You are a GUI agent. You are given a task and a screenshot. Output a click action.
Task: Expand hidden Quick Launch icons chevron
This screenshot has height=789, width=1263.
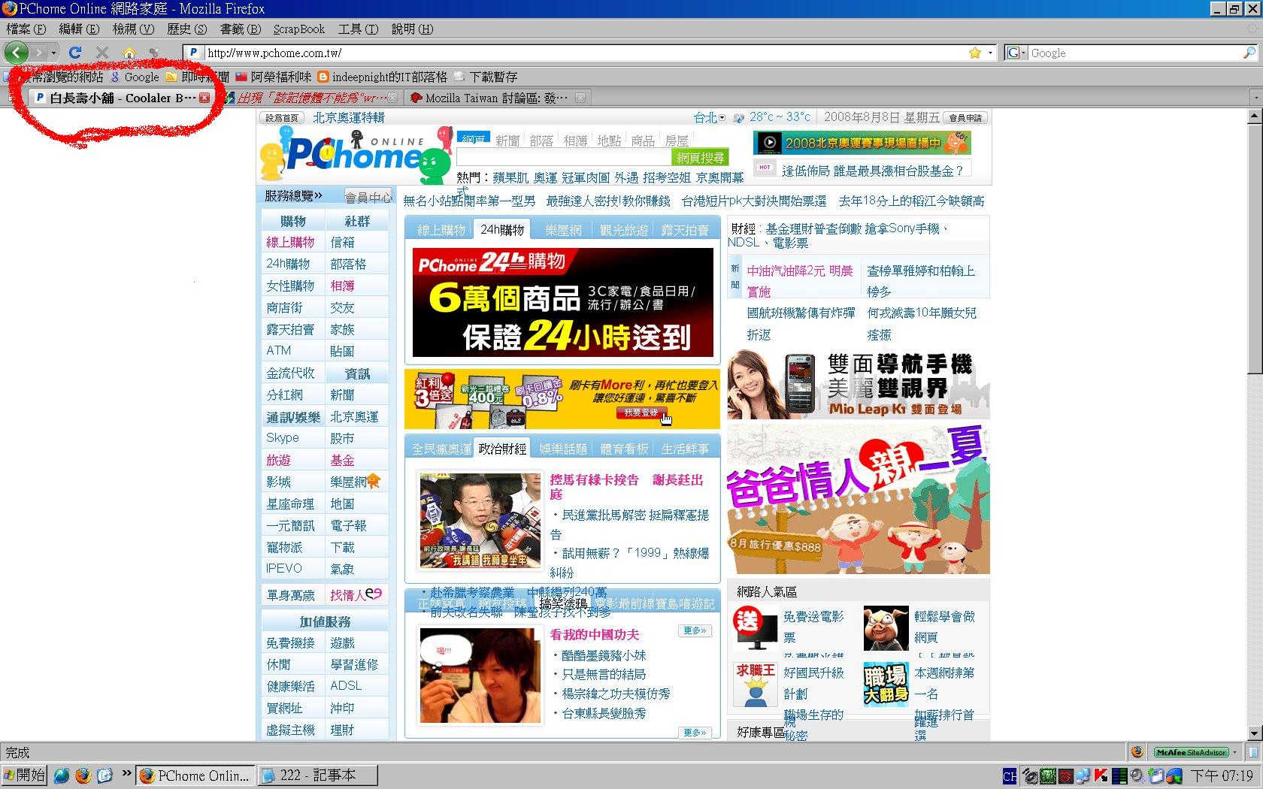[126, 774]
